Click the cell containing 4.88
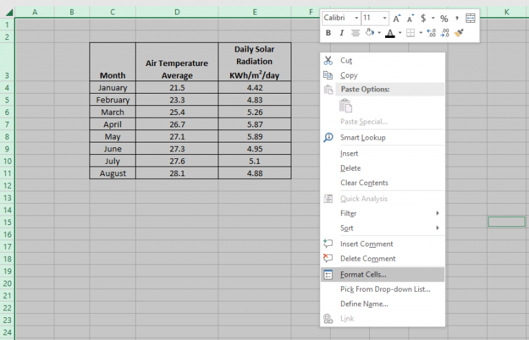The width and height of the screenshot is (529, 340). point(255,173)
